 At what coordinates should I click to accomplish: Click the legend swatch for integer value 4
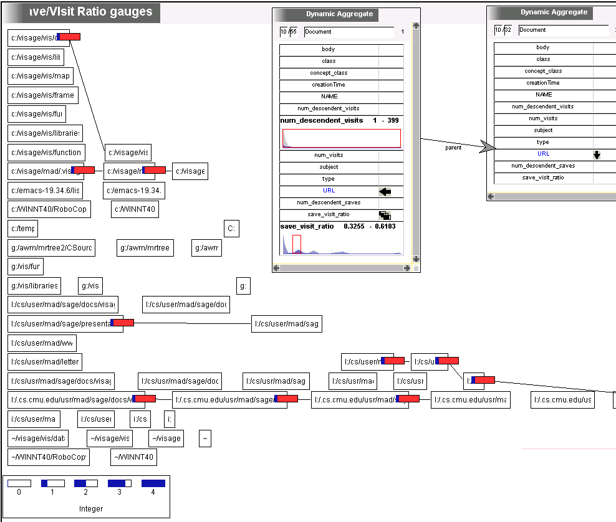(153, 483)
